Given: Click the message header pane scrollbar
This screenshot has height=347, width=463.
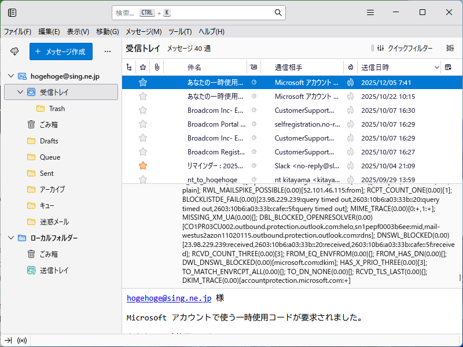Looking at the screenshot, I should pos(460,278).
